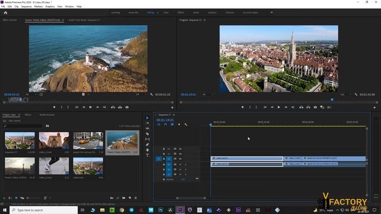This screenshot has width=381, height=214.
Task: Click the Home button
Action: click(x=5, y=12)
